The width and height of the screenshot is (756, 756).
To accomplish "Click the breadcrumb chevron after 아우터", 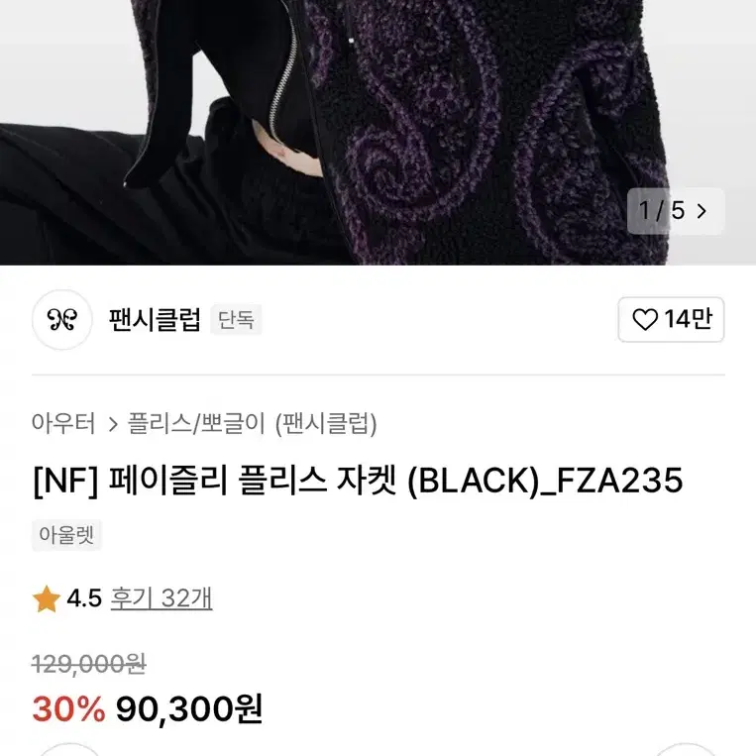I will coord(113,424).
